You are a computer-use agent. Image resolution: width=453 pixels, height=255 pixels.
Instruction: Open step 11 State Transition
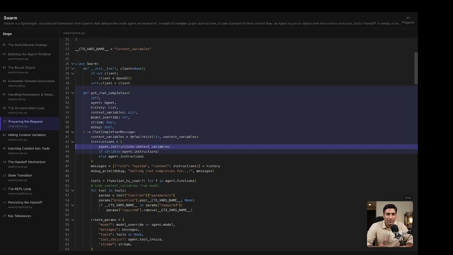[29, 177]
